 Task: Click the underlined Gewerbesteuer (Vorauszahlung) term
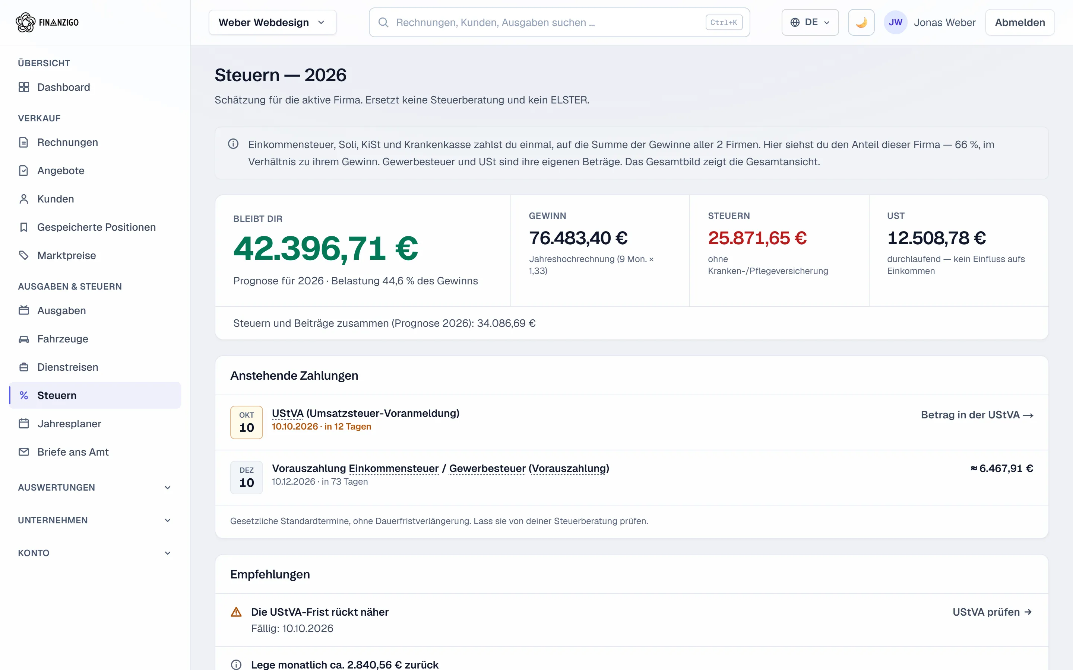tap(529, 468)
